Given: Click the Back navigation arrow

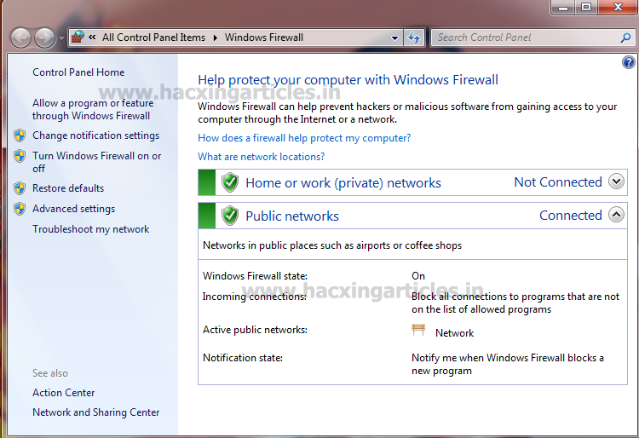Looking at the screenshot, I should 20,37.
